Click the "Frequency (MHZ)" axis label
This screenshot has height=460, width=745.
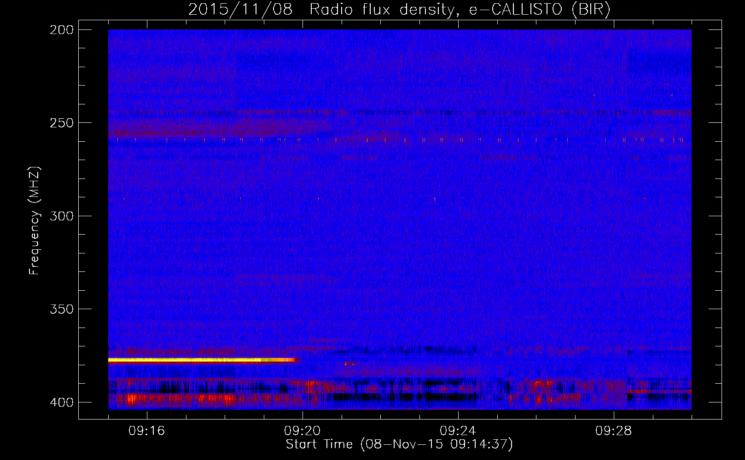click(x=35, y=220)
